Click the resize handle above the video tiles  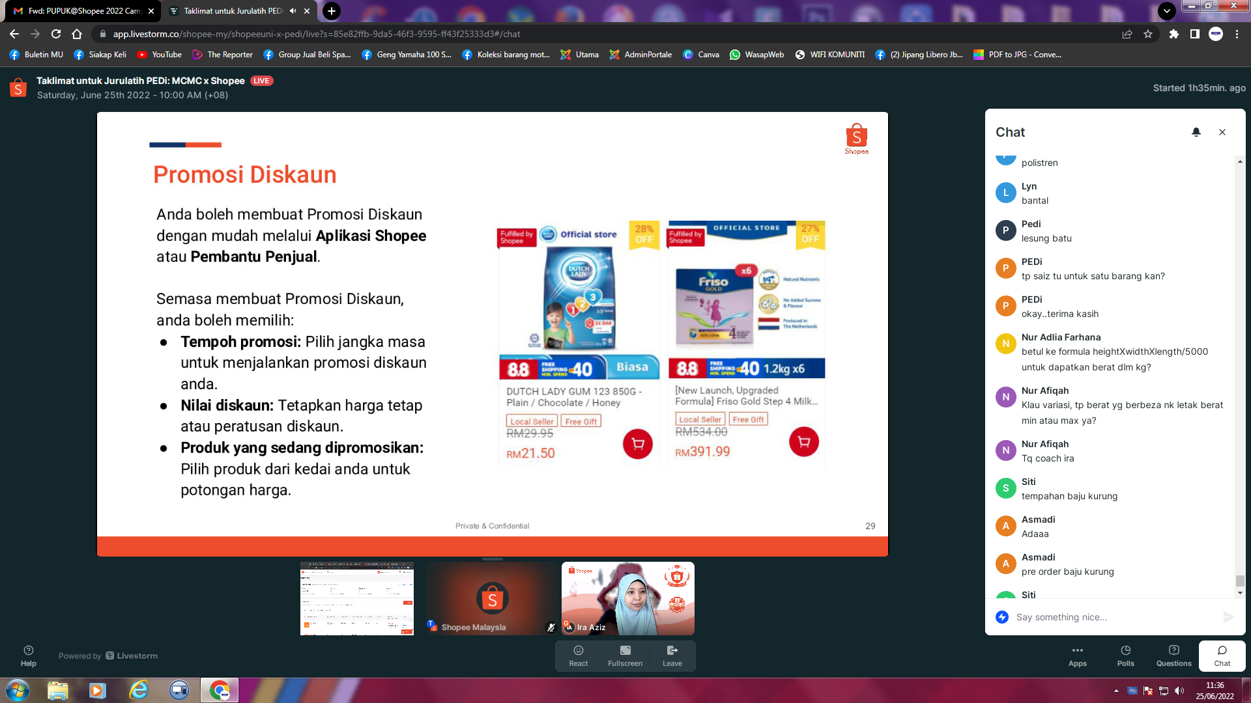(x=492, y=559)
